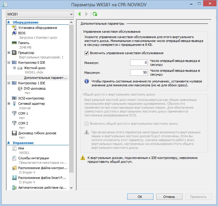Click the Отмена cancel button

pos(169,197)
